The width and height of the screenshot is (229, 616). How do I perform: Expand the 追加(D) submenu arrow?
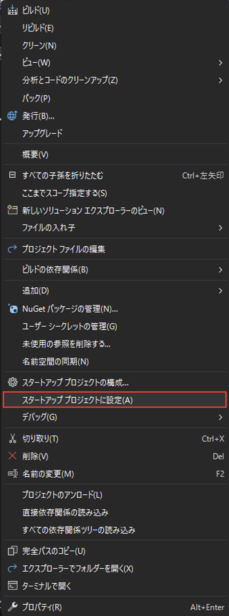tap(220, 291)
